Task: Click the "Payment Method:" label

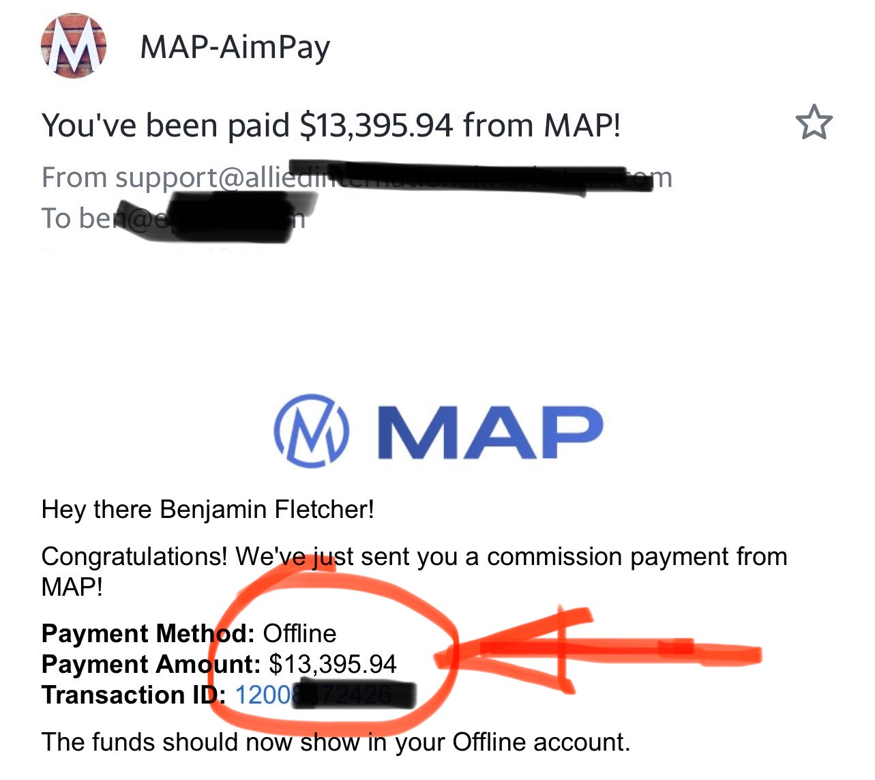Action: [147, 634]
